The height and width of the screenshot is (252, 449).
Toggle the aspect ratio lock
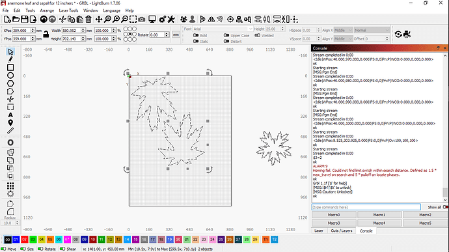pos(46,35)
